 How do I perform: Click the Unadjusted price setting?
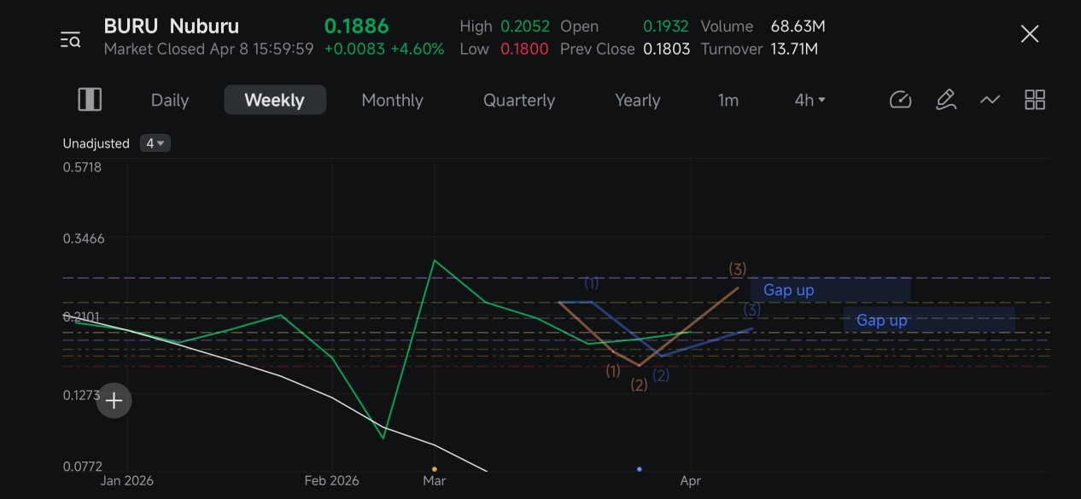click(x=96, y=143)
